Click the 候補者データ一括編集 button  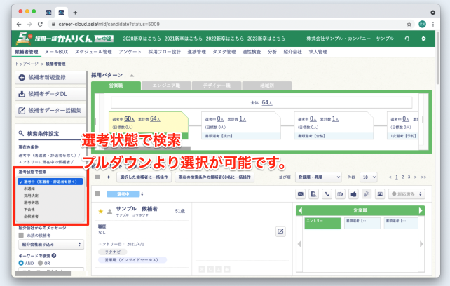[50, 111]
